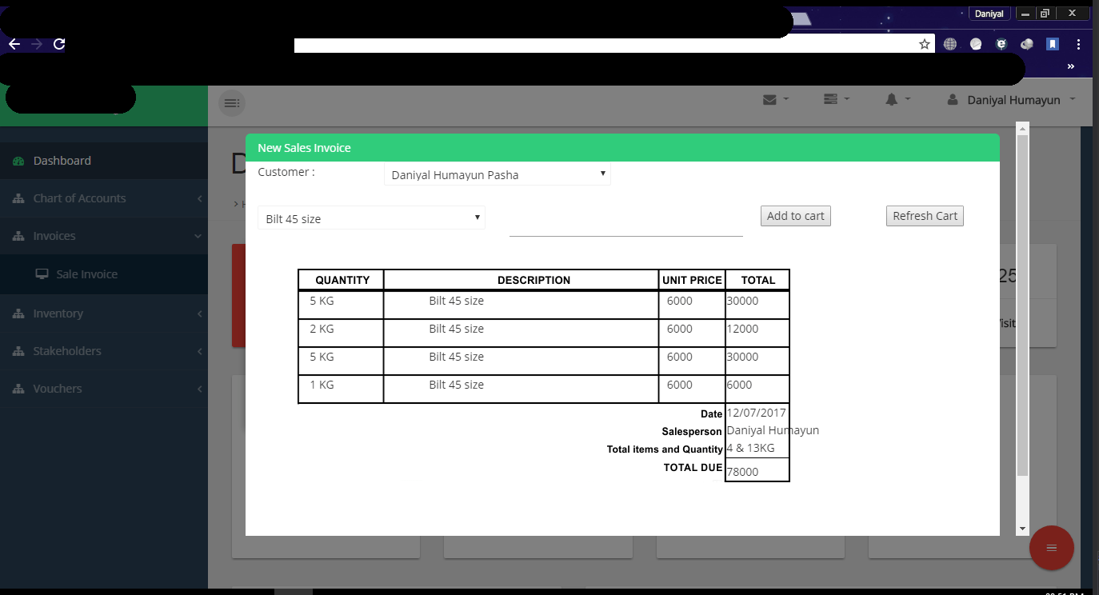This screenshot has height=595, width=1099.
Task: Open the mail envelope icon in header
Action: (x=769, y=100)
